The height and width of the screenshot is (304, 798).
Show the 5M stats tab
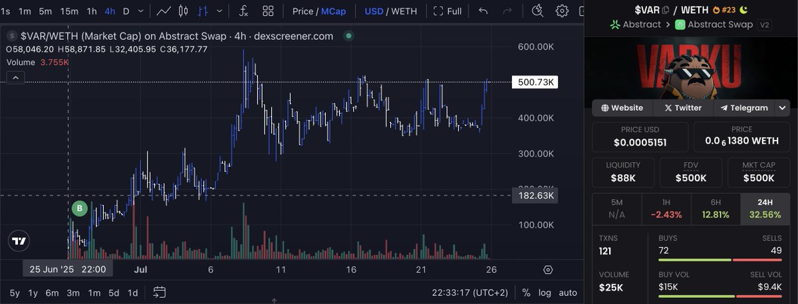(616, 208)
